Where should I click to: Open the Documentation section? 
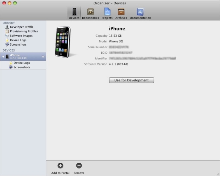pos(140,13)
